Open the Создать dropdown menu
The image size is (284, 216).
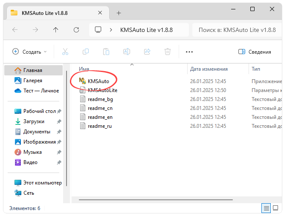[29, 52]
